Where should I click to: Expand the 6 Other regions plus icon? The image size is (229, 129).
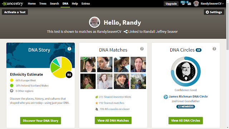pos(12,91)
